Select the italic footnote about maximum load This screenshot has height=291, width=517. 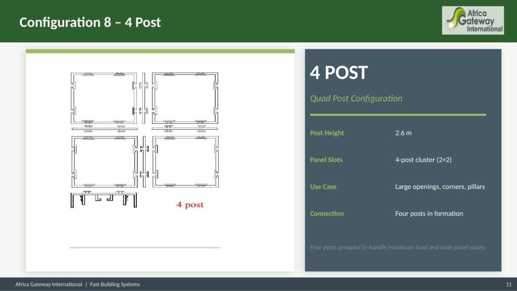click(x=398, y=247)
